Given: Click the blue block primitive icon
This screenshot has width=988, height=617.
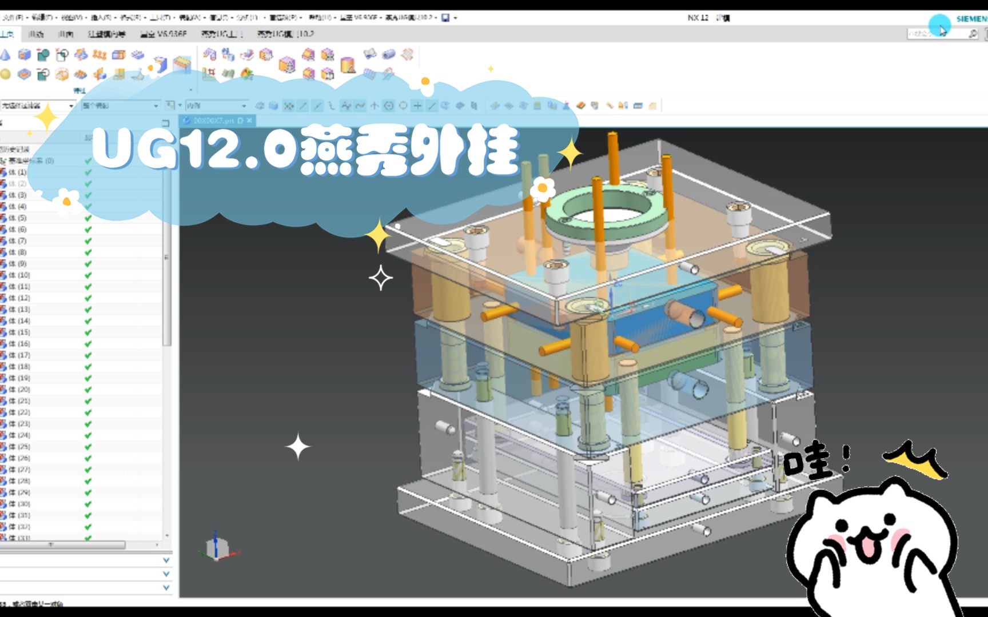Looking at the screenshot, I should [24, 55].
